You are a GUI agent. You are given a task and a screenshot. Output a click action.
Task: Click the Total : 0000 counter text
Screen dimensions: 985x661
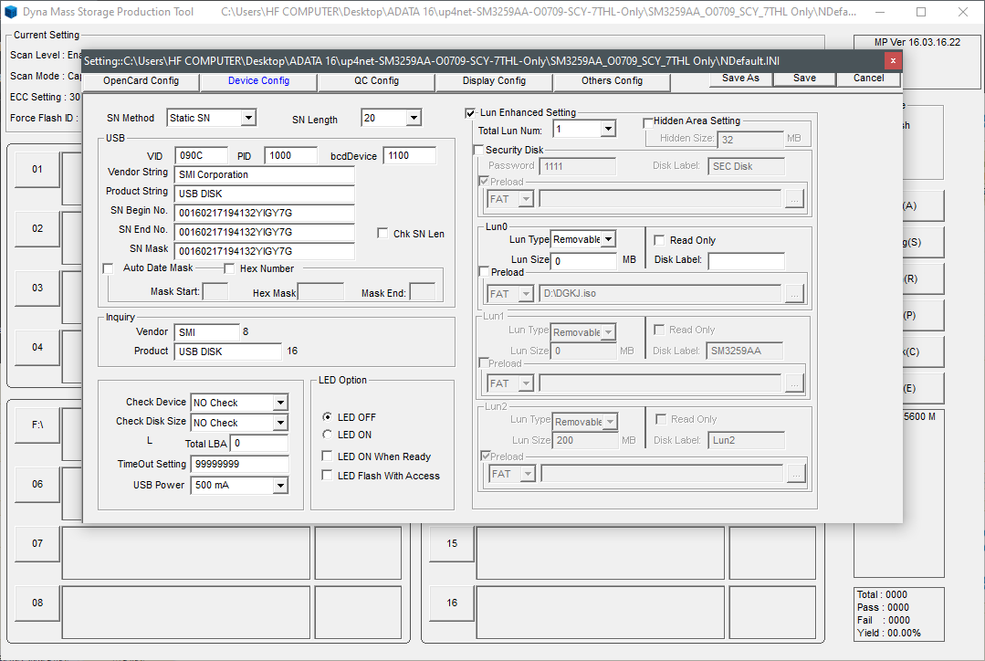[882, 594]
